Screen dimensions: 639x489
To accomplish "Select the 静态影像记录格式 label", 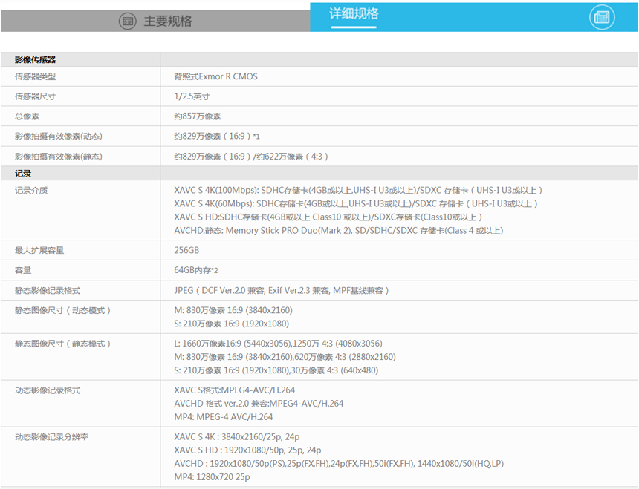I will click(x=48, y=290).
